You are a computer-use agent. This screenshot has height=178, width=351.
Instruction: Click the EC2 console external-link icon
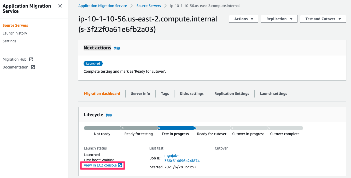coord(120,165)
